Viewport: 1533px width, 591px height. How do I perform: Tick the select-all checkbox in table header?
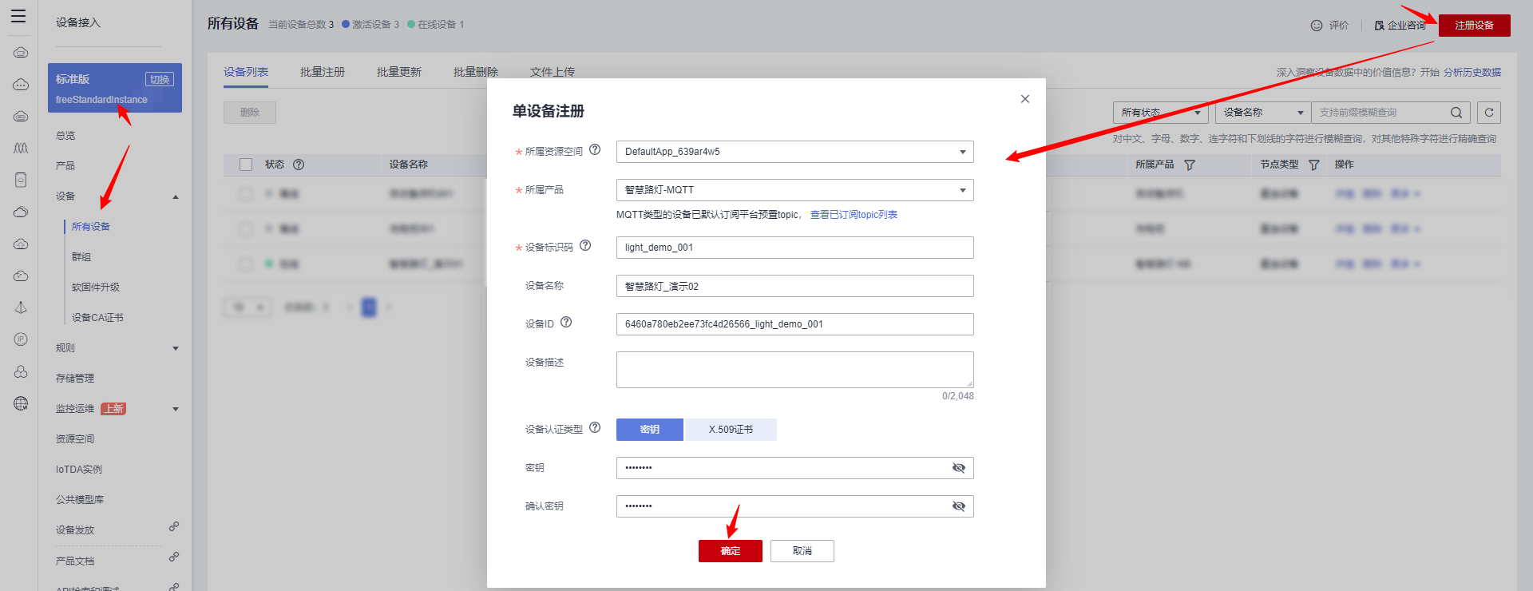[246, 165]
